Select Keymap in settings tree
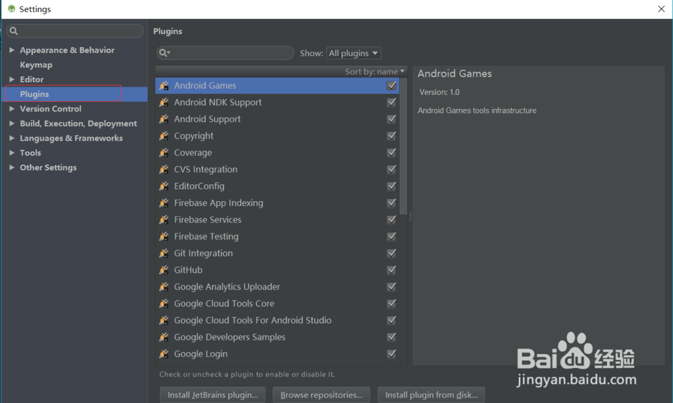This screenshot has height=403, width=673. click(x=36, y=65)
